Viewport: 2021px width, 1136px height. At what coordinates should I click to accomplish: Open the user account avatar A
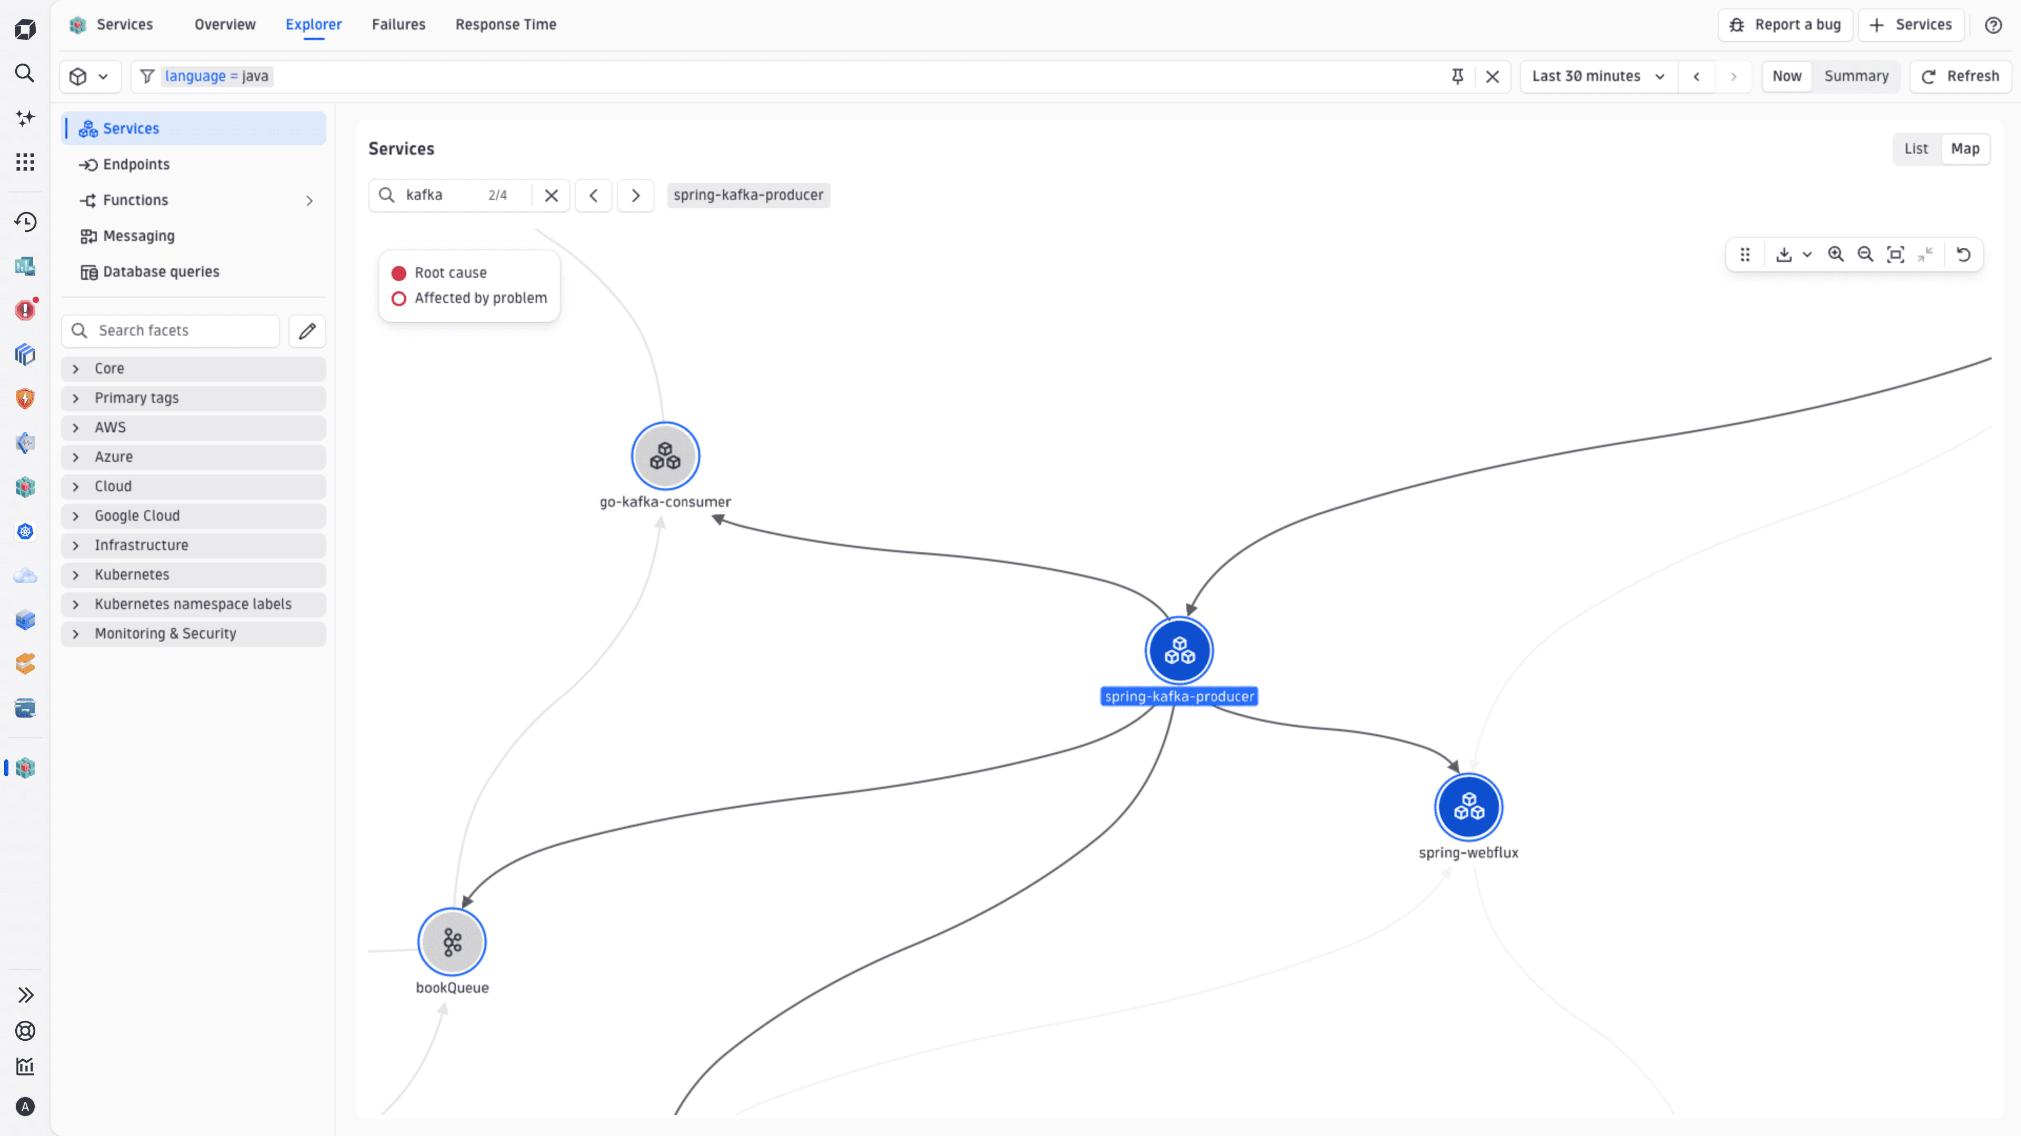pos(25,1106)
